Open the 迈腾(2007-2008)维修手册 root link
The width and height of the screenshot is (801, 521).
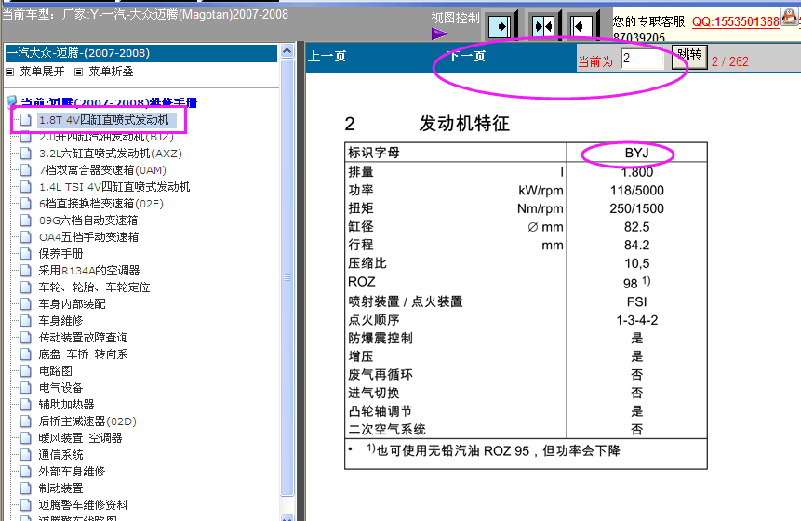click(109, 102)
